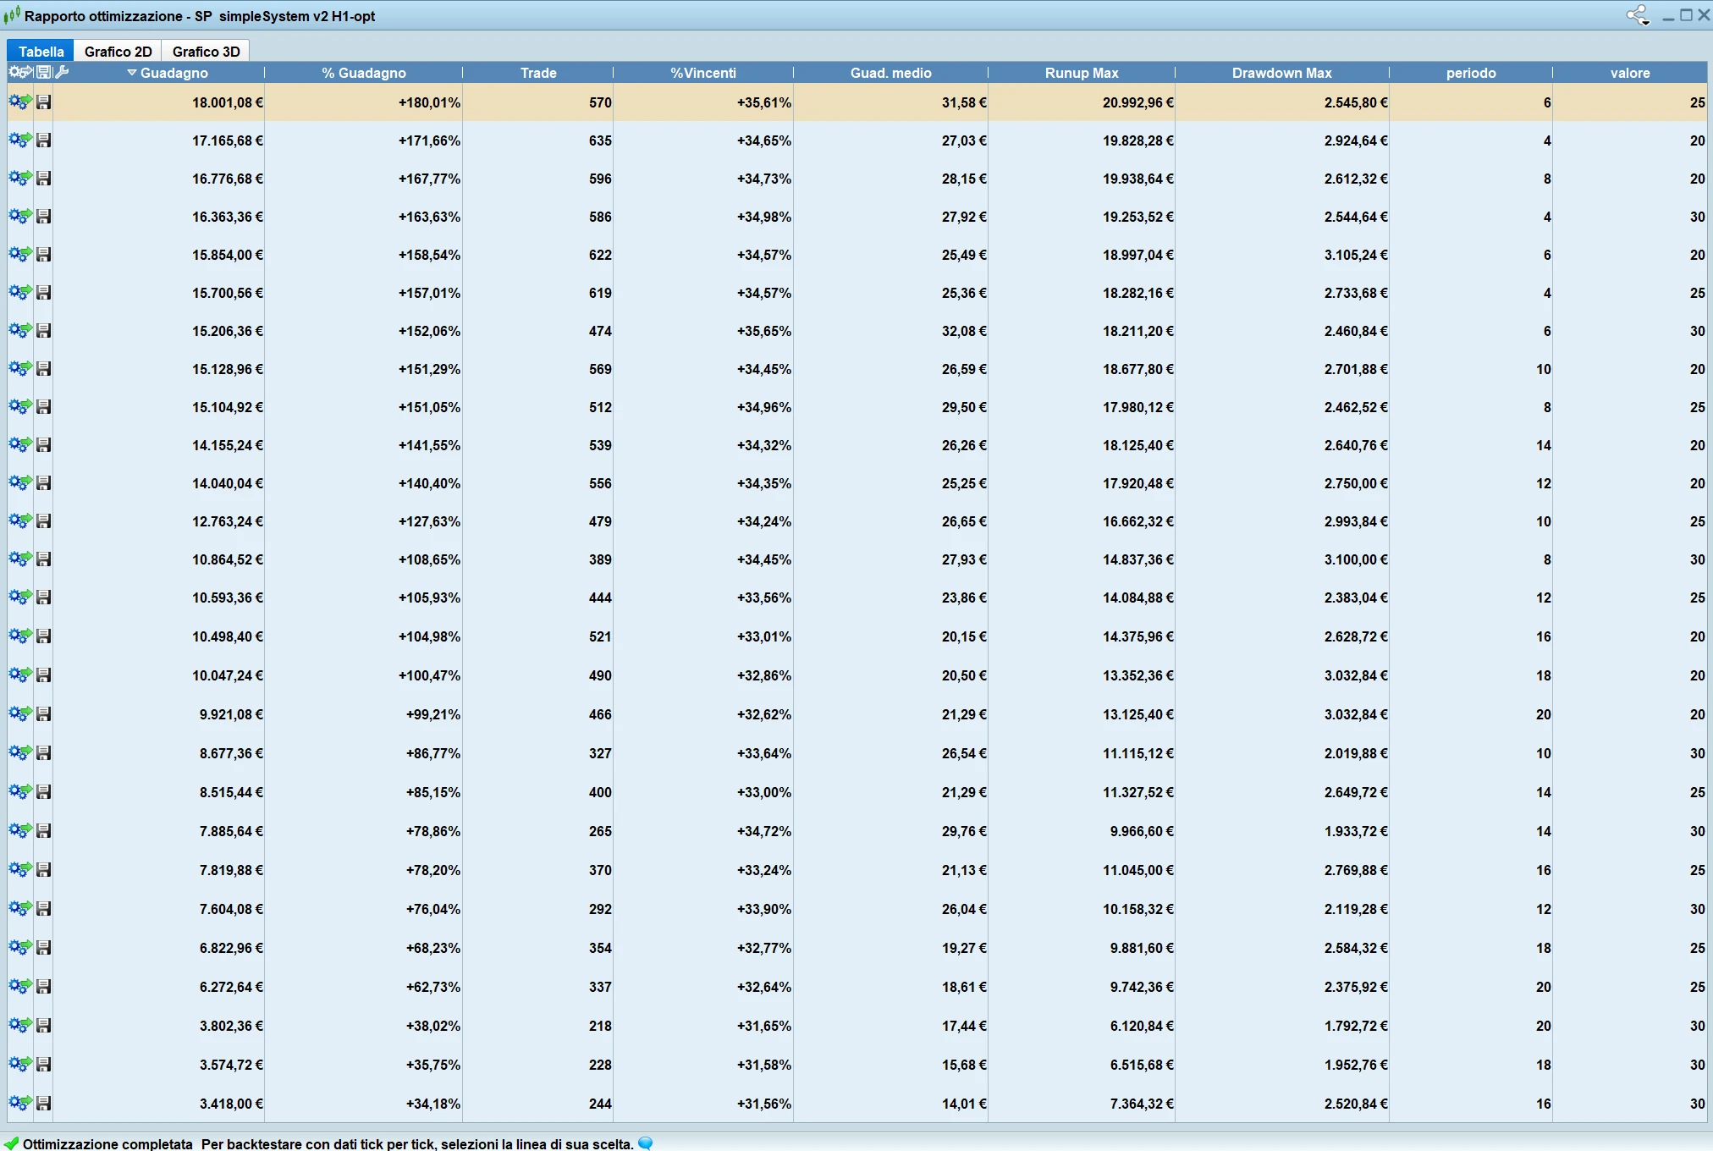This screenshot has width=1713, height=1151.
Task: Click the header gear arrow icon
Action: 20,73
